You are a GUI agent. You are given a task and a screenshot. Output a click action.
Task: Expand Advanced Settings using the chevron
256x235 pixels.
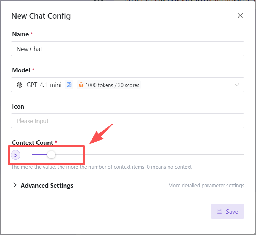15,185
